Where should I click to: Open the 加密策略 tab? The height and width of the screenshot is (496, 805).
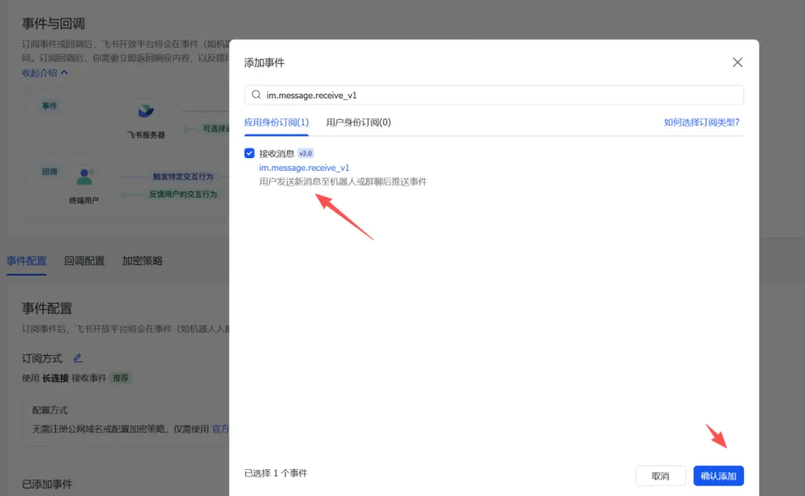142,260
